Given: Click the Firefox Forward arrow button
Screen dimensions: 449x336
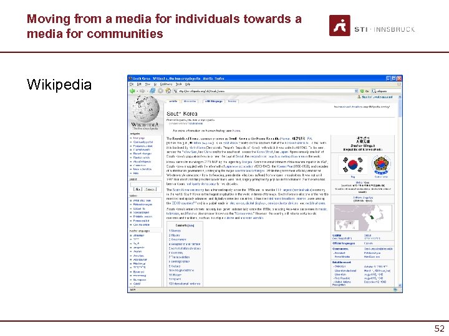Looking at the screenshot, I should [x=142, y=91].
